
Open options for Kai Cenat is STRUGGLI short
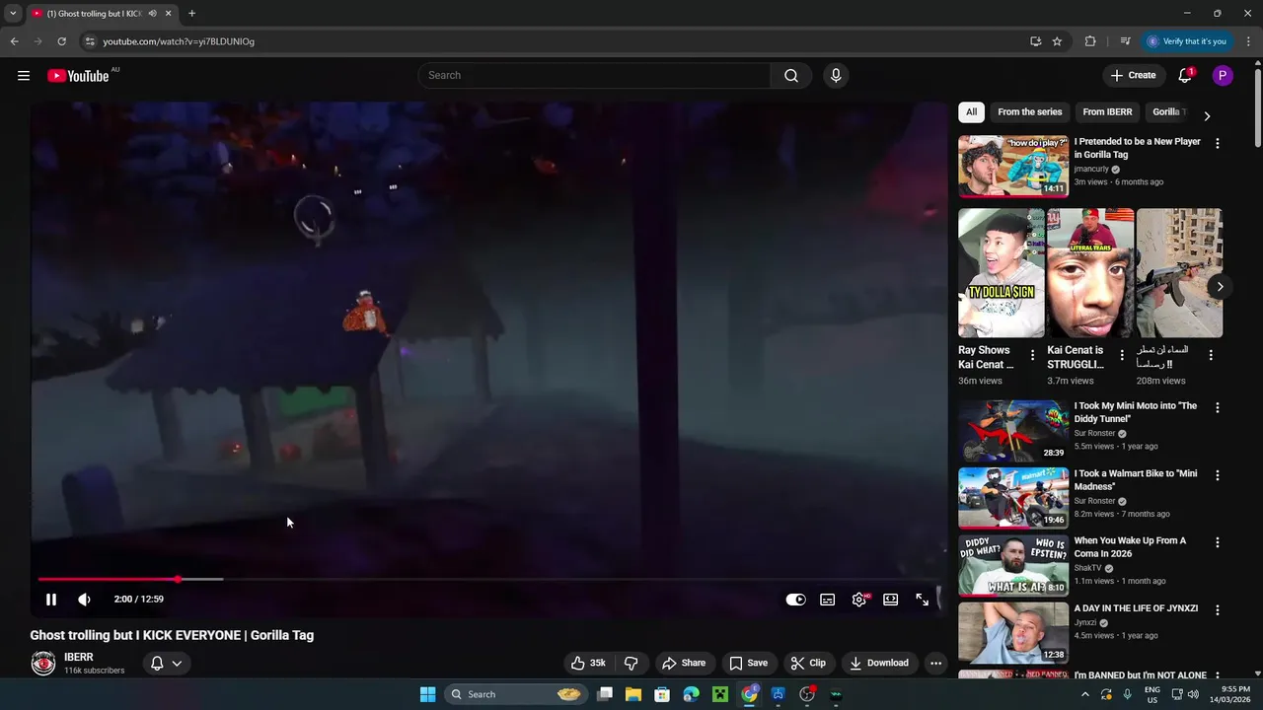(1122, 355)
